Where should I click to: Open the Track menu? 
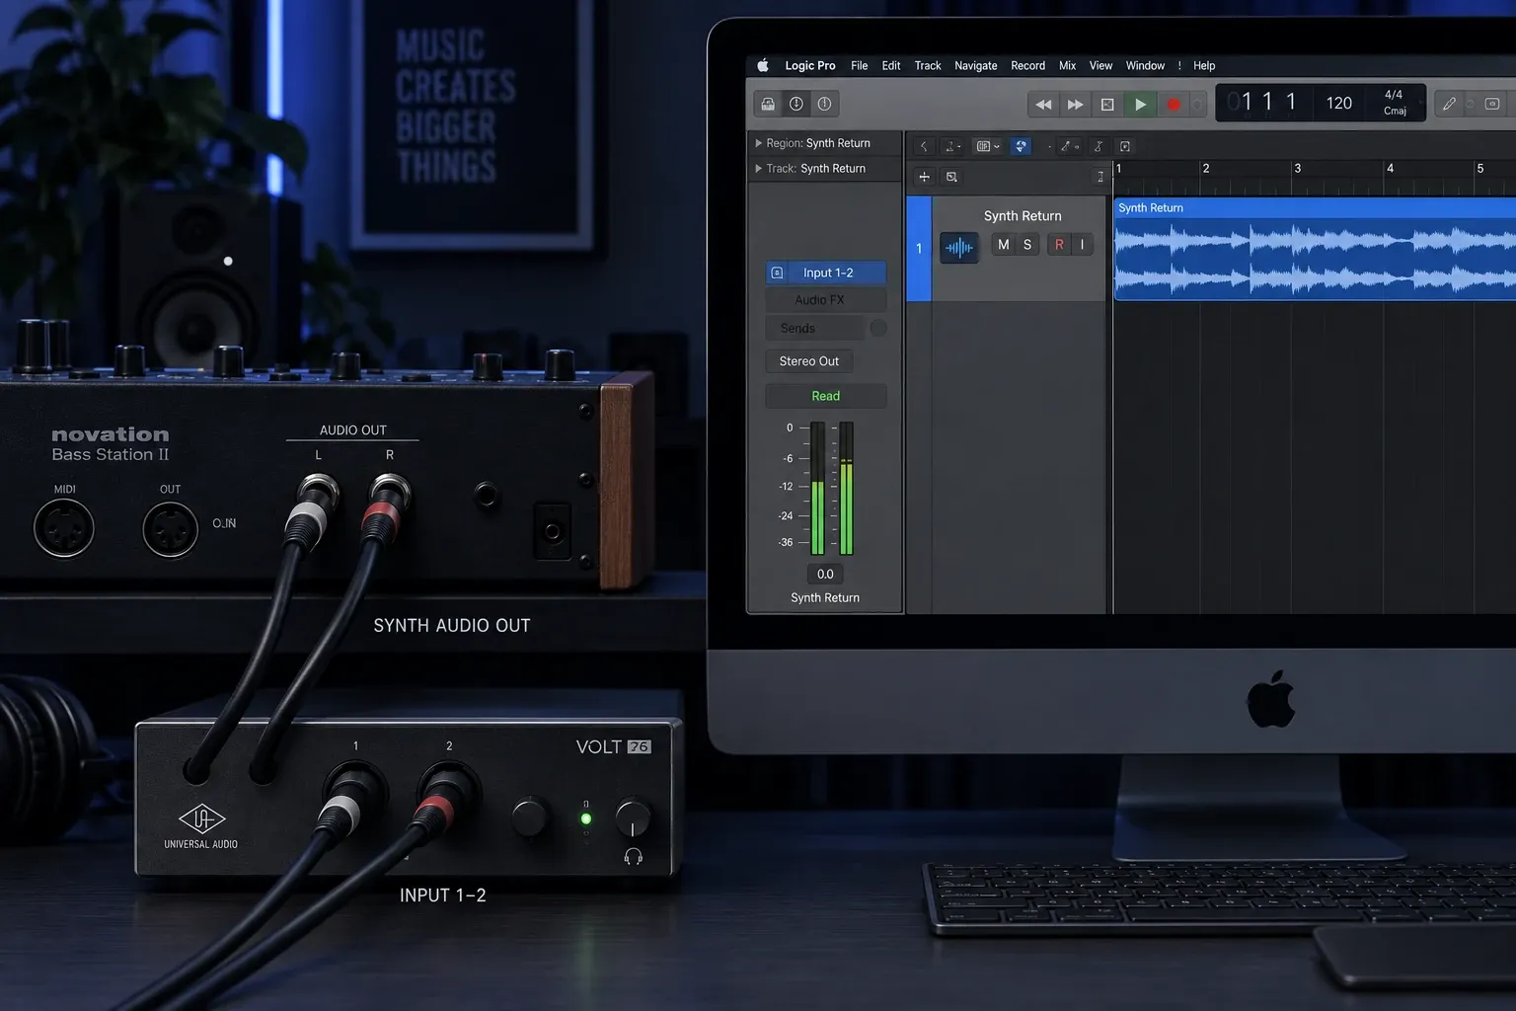[x=928, y=65]
